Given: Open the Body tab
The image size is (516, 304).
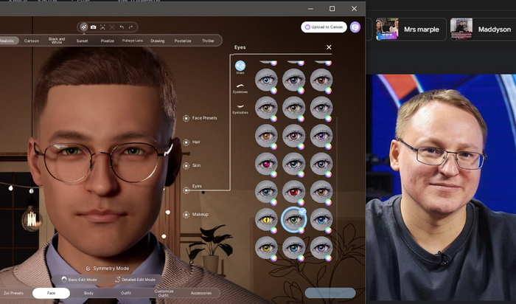Looking at the screenshot, I should [89, 293].
